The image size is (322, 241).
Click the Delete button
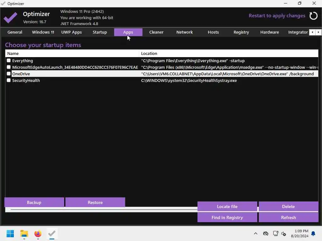pyautogui.click(x=288, y=206)
